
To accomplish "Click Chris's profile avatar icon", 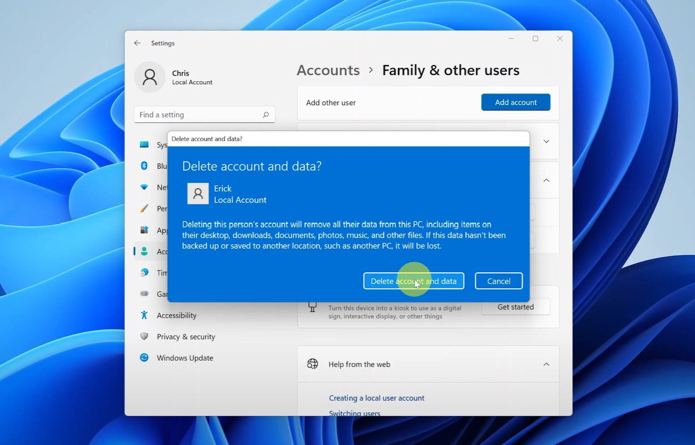I will coord(150,77).
